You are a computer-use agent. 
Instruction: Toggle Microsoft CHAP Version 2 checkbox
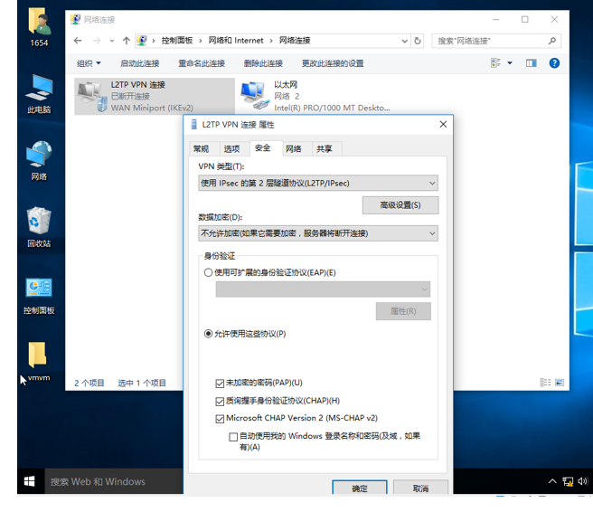(x=220, y=419)
